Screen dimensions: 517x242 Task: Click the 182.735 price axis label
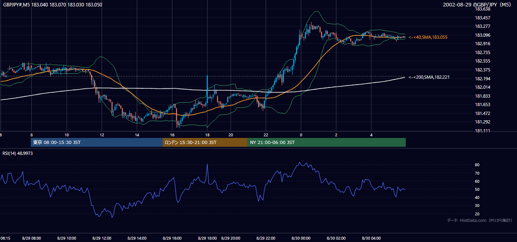tap(482, 52)
